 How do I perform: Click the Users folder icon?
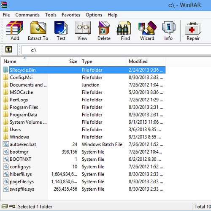click(x=5, y=130)
